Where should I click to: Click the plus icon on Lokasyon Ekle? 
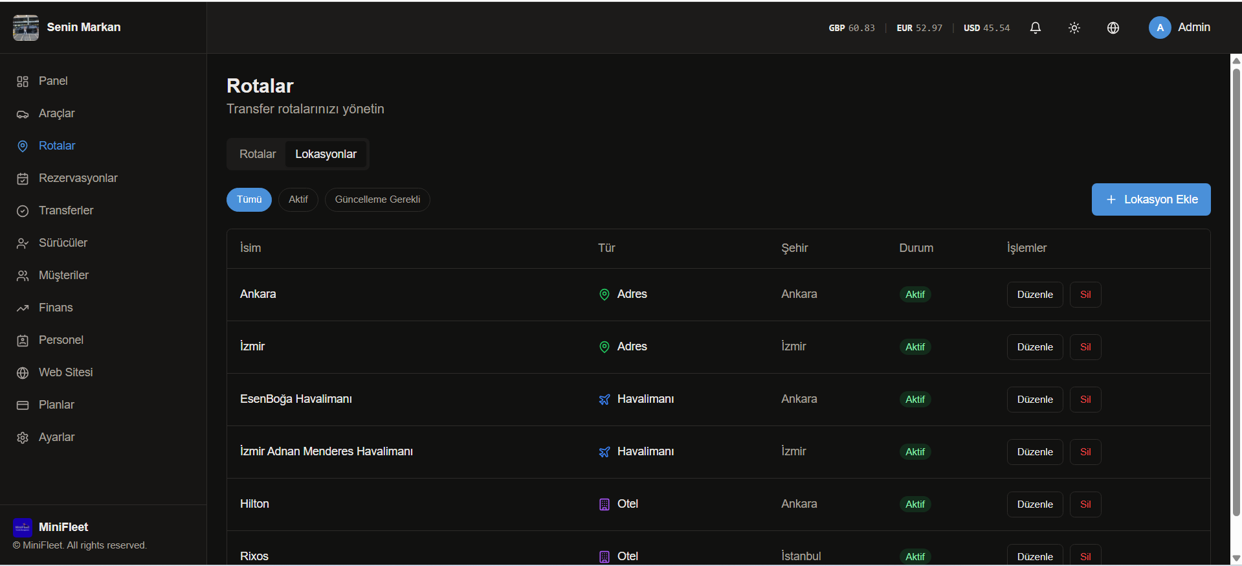coord(1111,199)
